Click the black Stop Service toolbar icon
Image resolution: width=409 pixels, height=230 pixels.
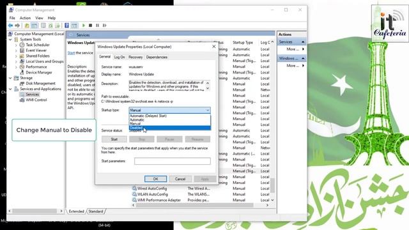[91, 26]
